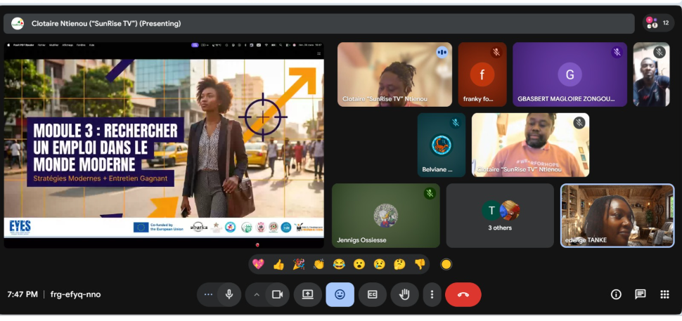Send the thumbs down reaction

pos(420,264)
